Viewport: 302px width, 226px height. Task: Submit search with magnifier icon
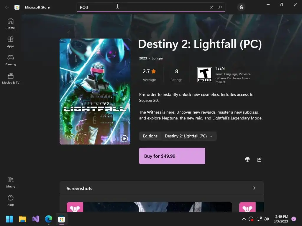pos(220,7)
